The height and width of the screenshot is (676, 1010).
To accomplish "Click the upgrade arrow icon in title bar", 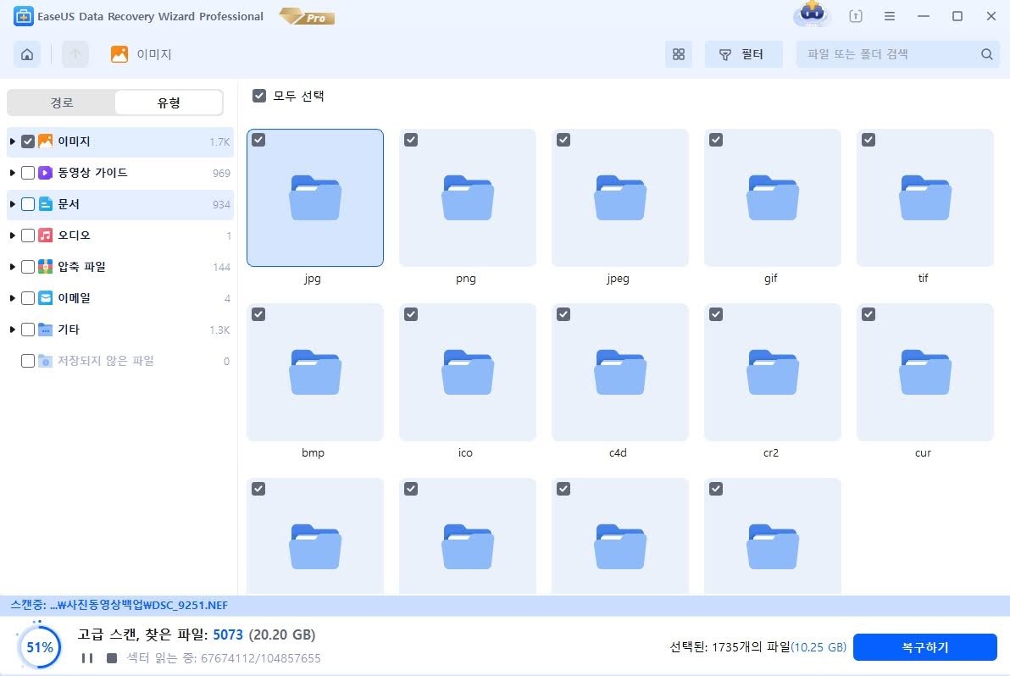I will pyautogui.click(x=856, y=16).
